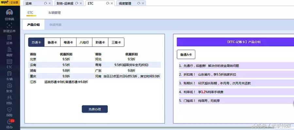
Task: Close the 财务-运单报 tab
Action: 81,3
